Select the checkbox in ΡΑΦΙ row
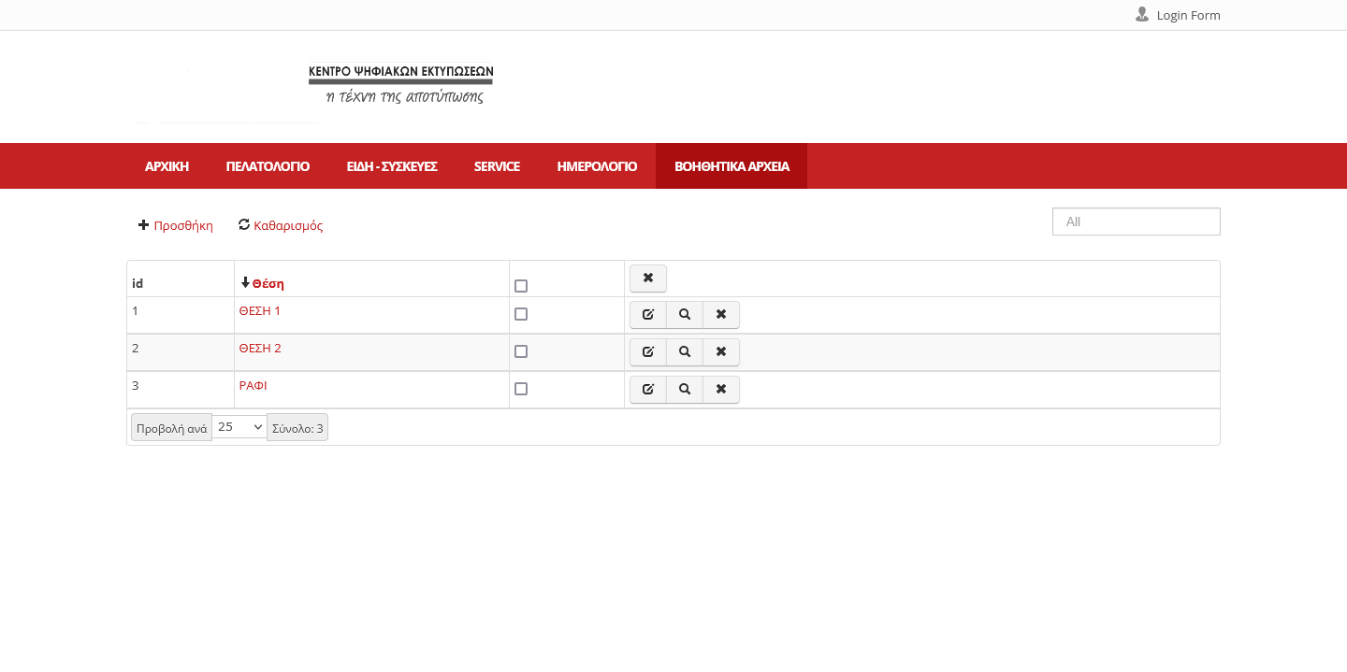This screenshot has height=672, width=1347. tap(521, 389)
